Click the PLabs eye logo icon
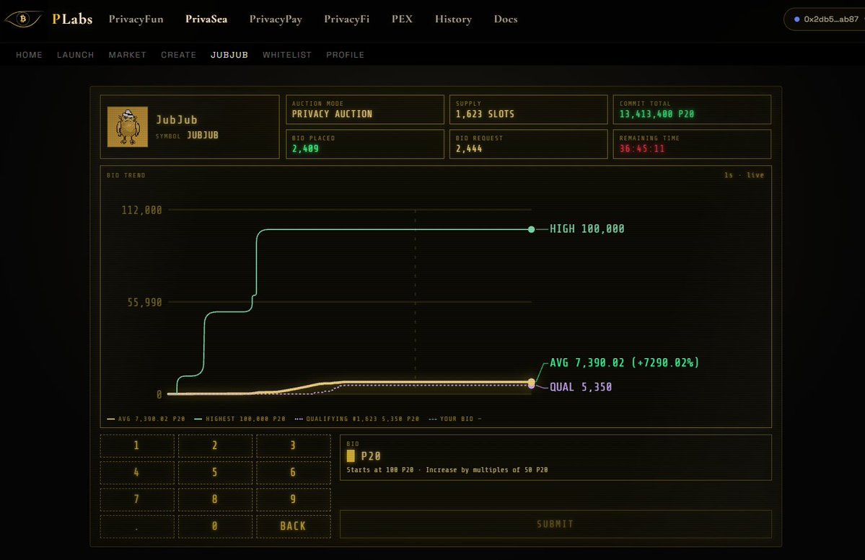 point(23,19)
